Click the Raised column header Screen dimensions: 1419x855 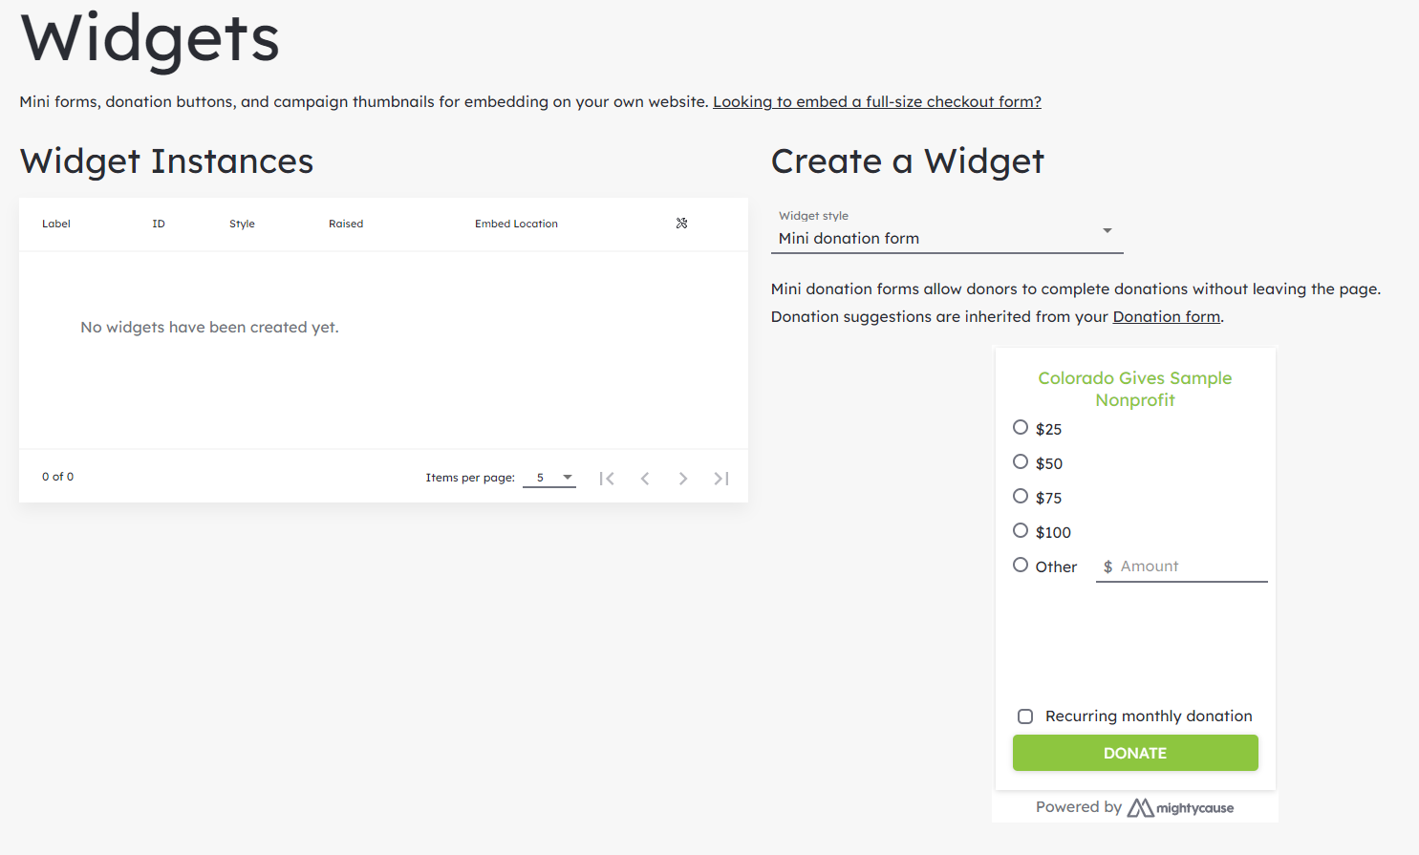click(346, 224)
